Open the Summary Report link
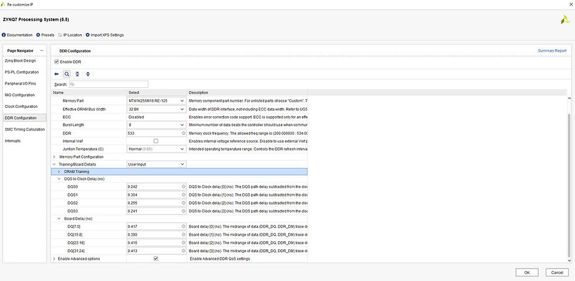 point(552,50)
